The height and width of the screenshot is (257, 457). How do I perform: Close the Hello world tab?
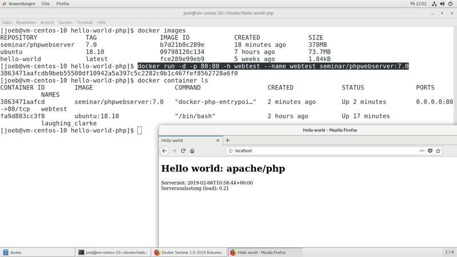[217, 140]
